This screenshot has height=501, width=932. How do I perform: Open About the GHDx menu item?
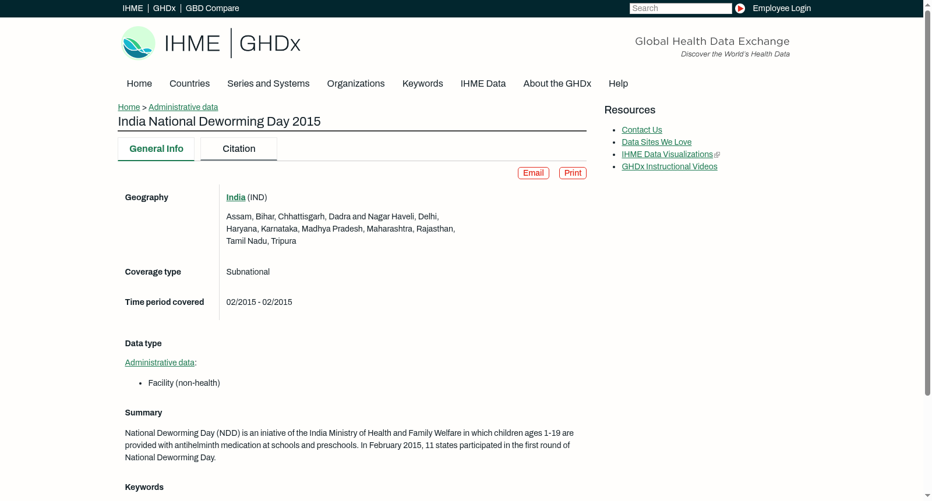[x=557, y=84]
